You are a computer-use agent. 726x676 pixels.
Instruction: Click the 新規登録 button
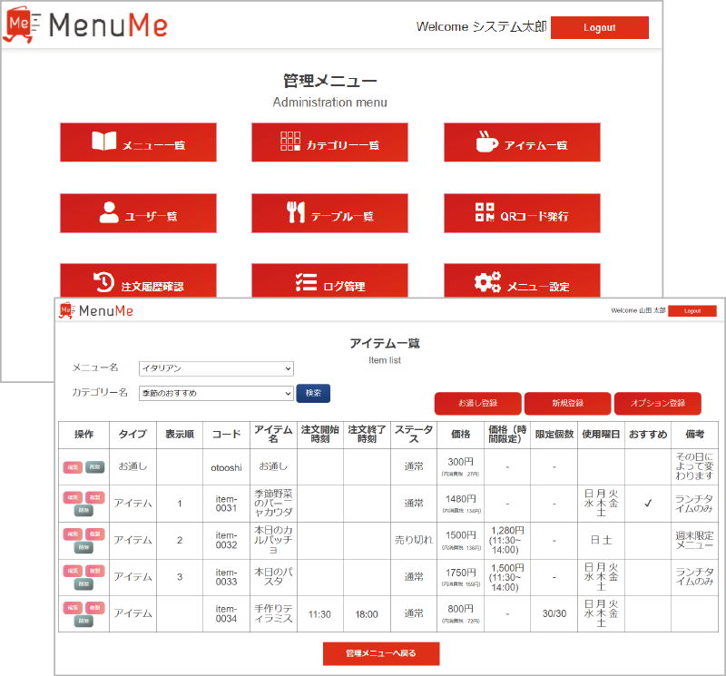[568, 403]
